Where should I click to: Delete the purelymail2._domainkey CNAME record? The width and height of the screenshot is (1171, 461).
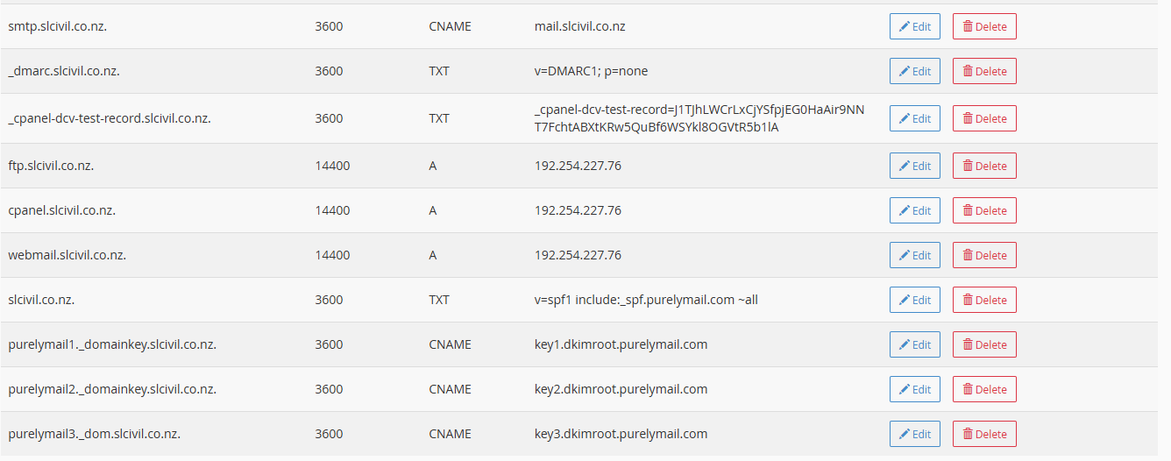pos(984,389)
